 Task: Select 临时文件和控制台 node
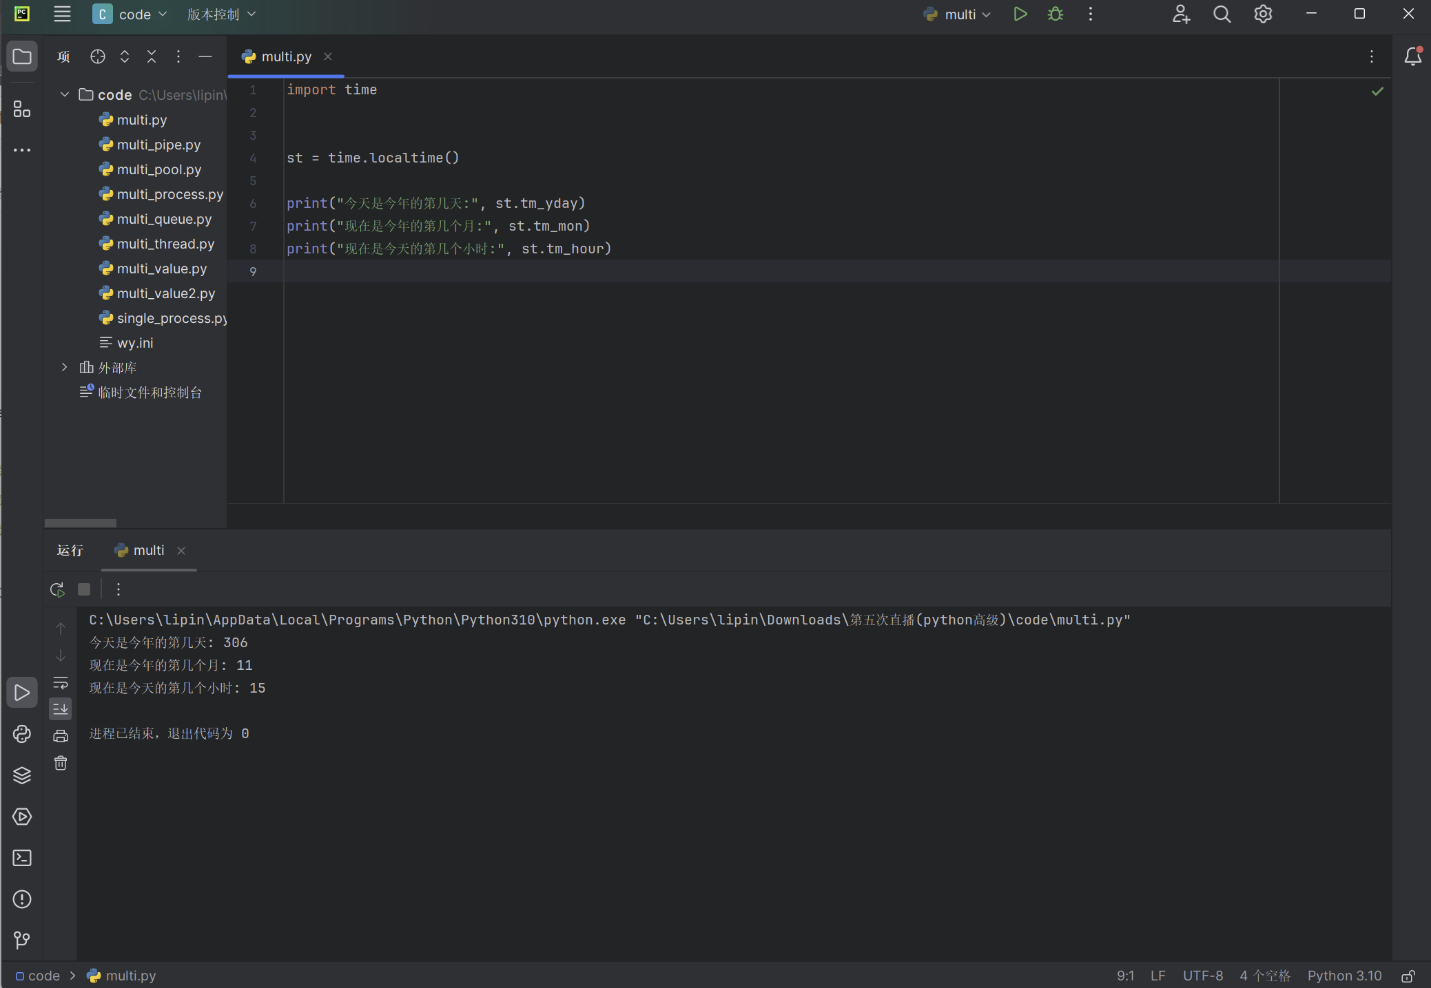coord(150,392)
